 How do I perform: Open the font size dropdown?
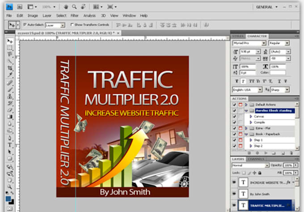[x=258, y=52]
